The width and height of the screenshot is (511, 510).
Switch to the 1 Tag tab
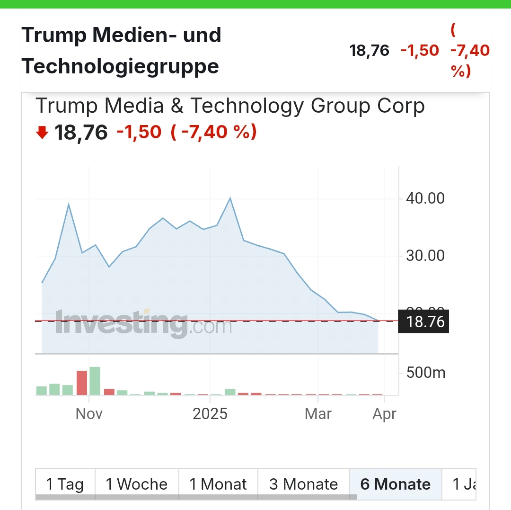[65, 484]
